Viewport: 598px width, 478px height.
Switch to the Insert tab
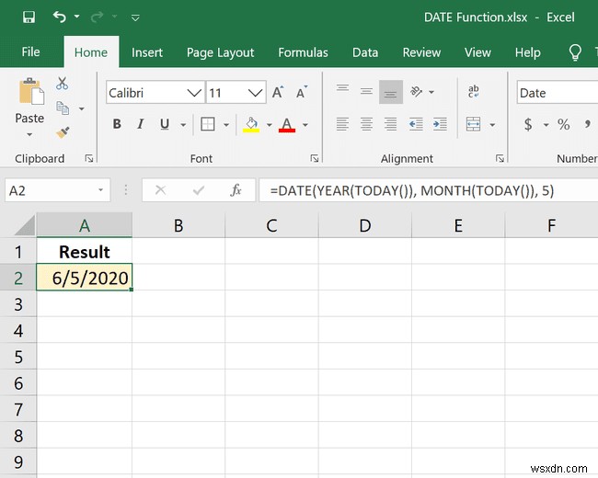click(x=147, y=52)
